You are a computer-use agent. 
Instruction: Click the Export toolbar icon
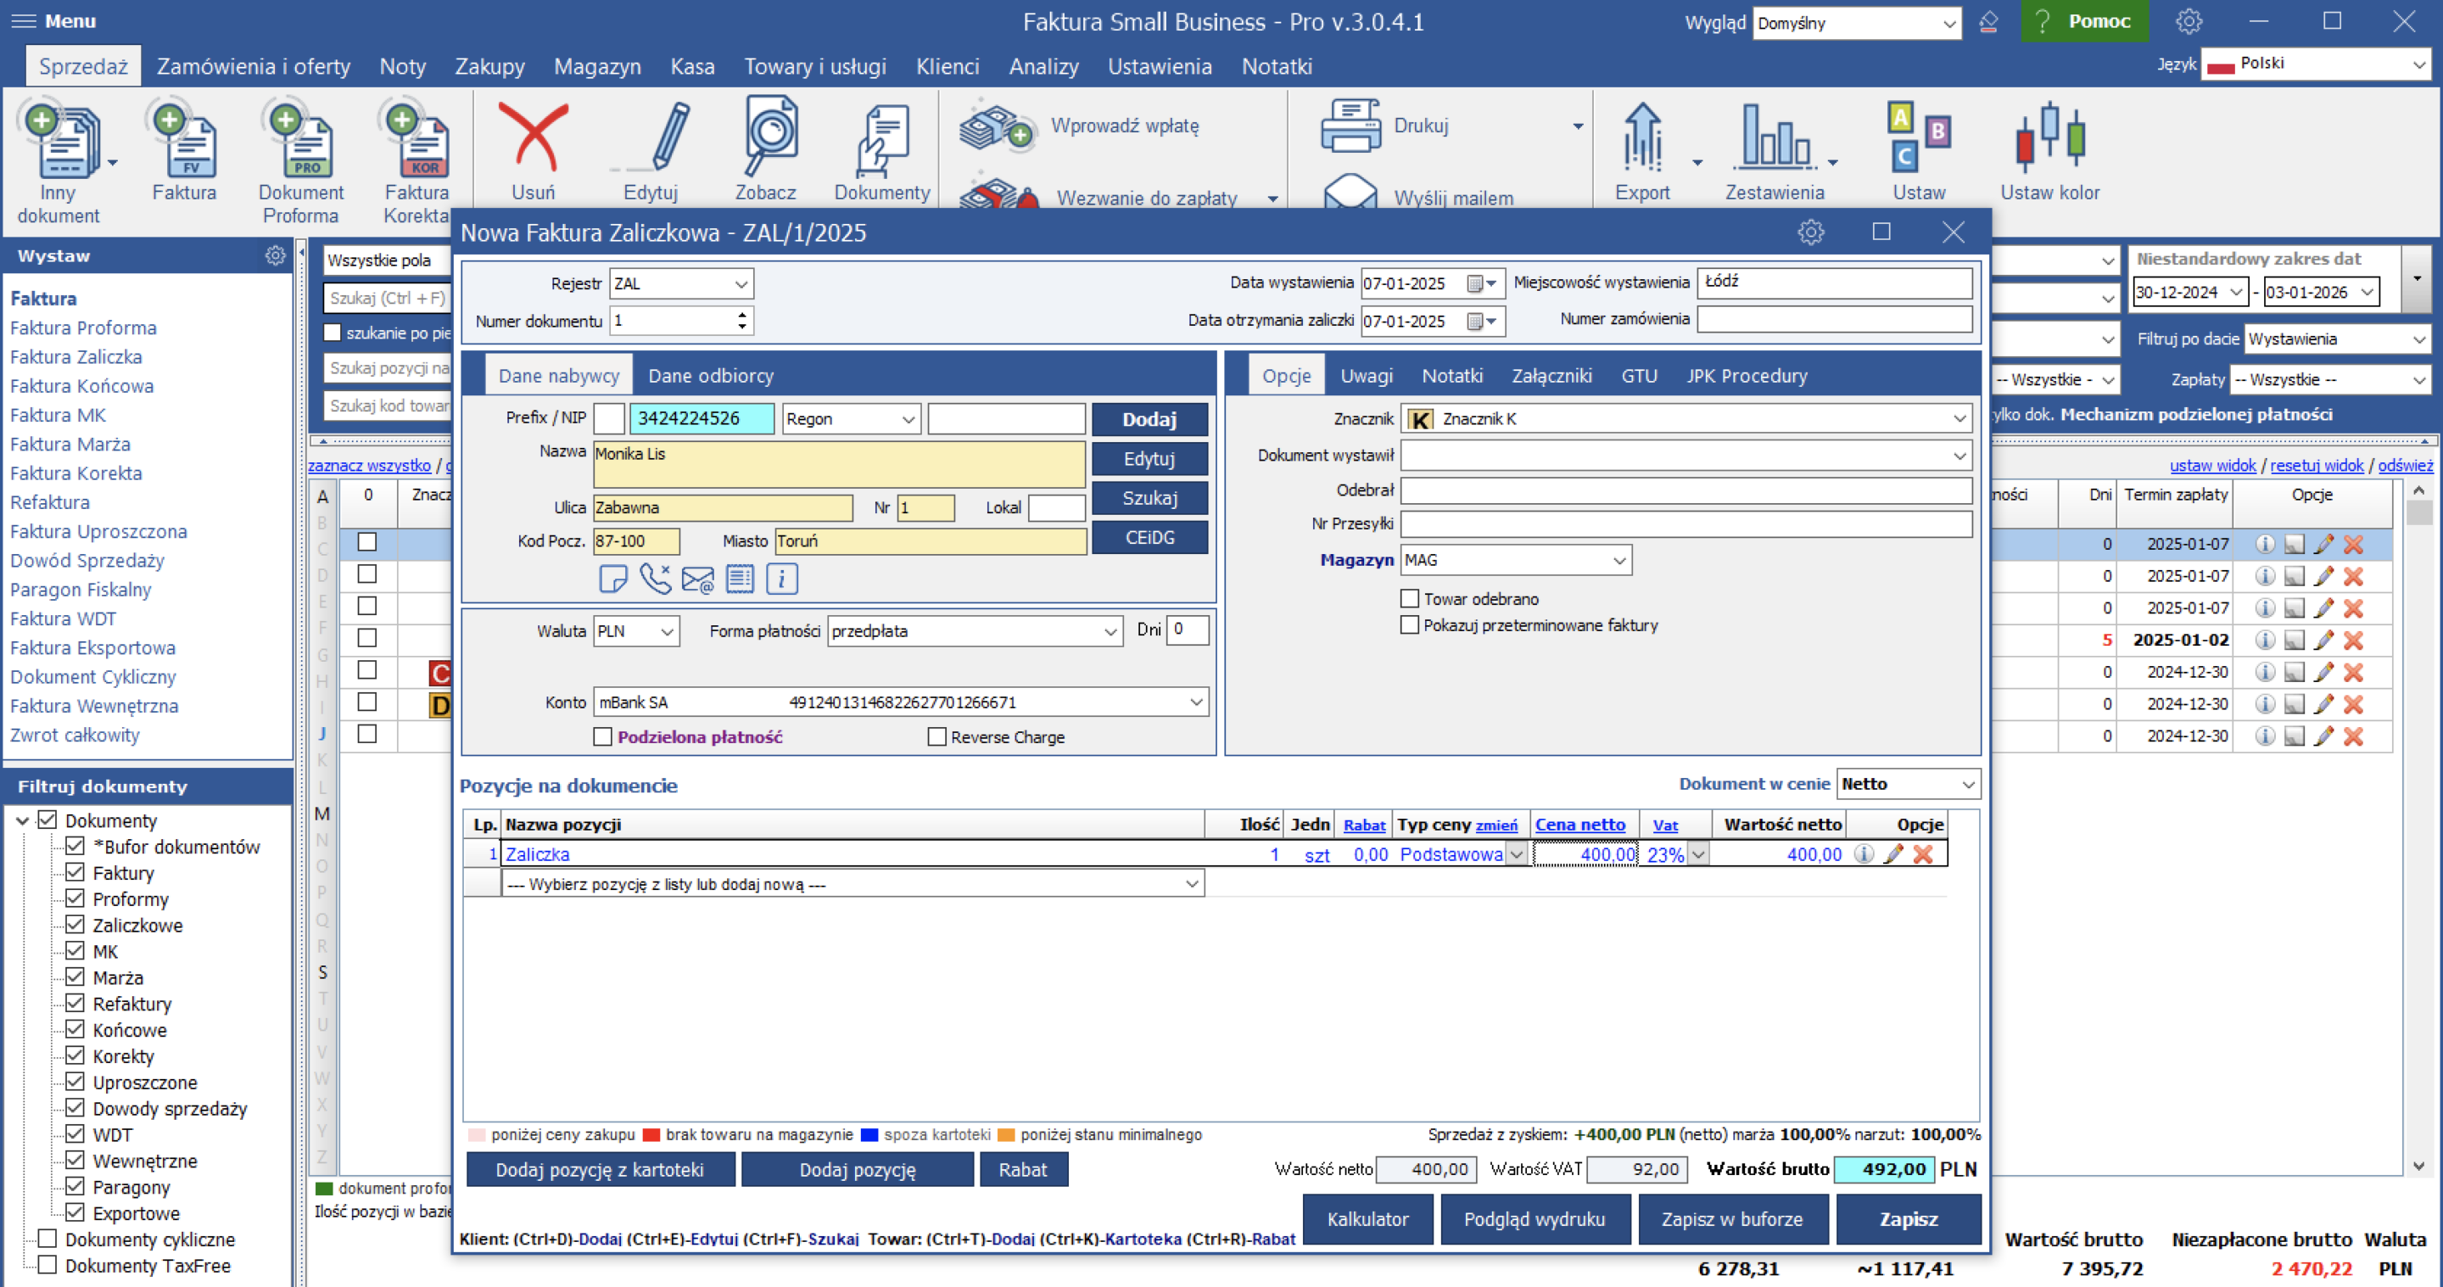[1642, 138]
